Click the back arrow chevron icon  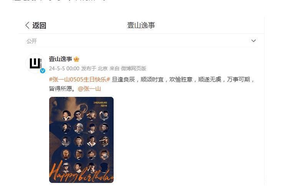tap(27, 25)
